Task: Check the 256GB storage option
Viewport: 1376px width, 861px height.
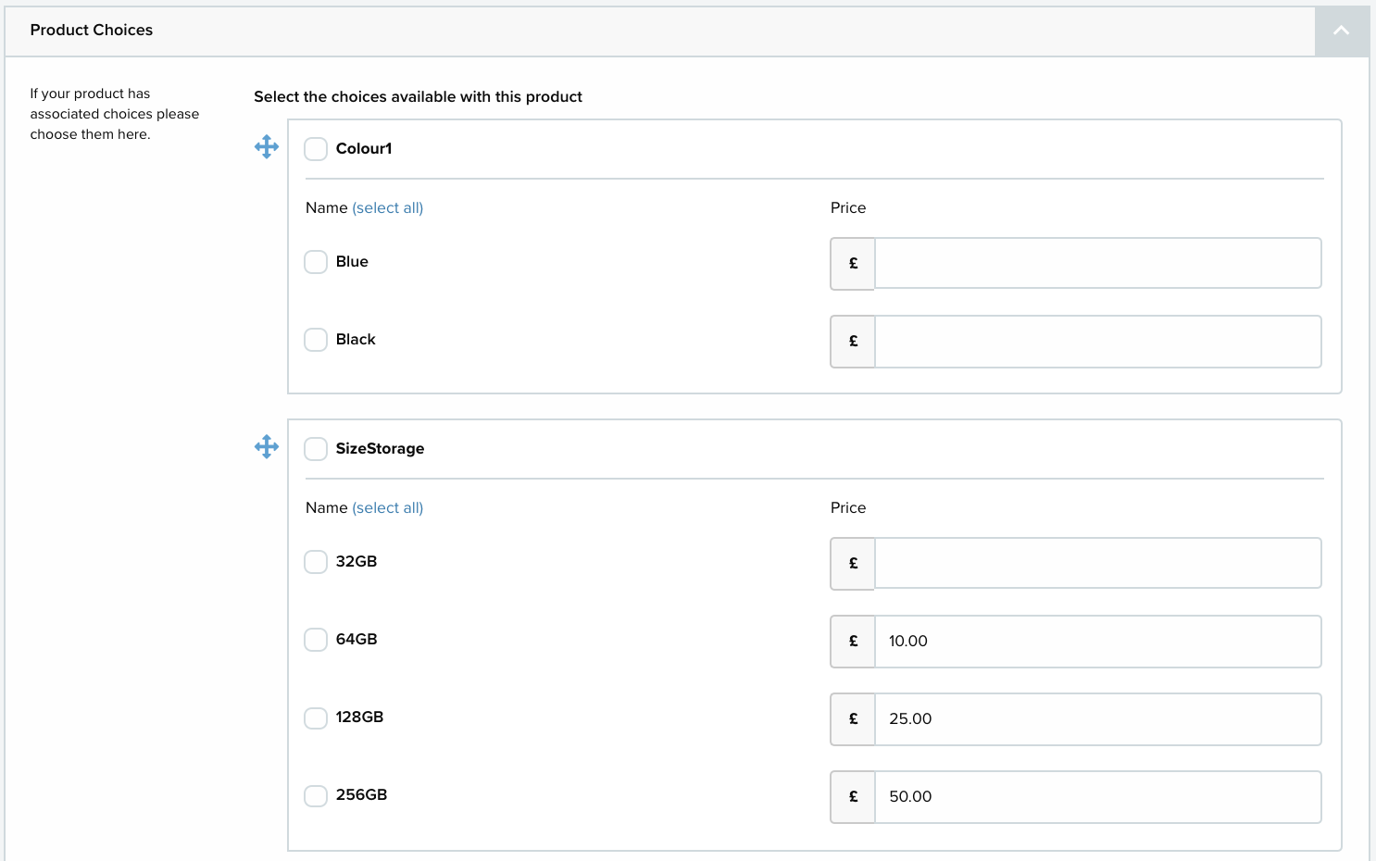Action: [x=316, y=795]
